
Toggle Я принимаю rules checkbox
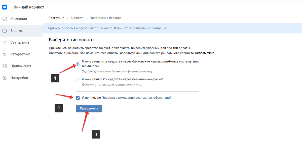coord(78,98)
